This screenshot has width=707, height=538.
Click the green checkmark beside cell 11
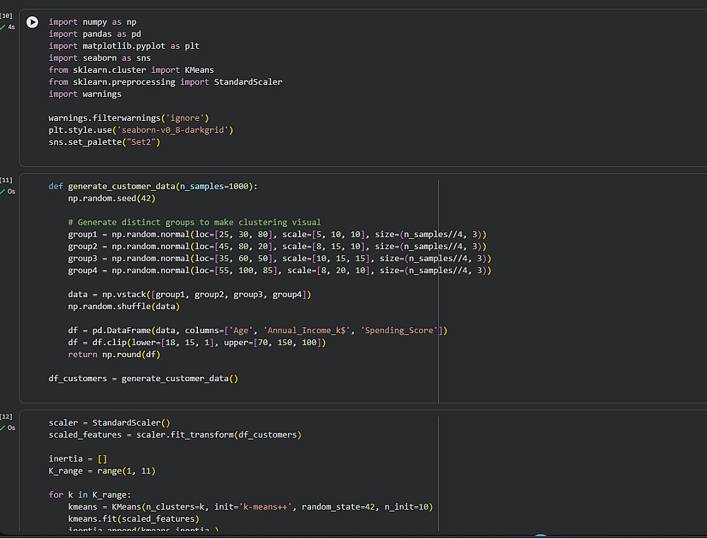click(x=3, y=191)
